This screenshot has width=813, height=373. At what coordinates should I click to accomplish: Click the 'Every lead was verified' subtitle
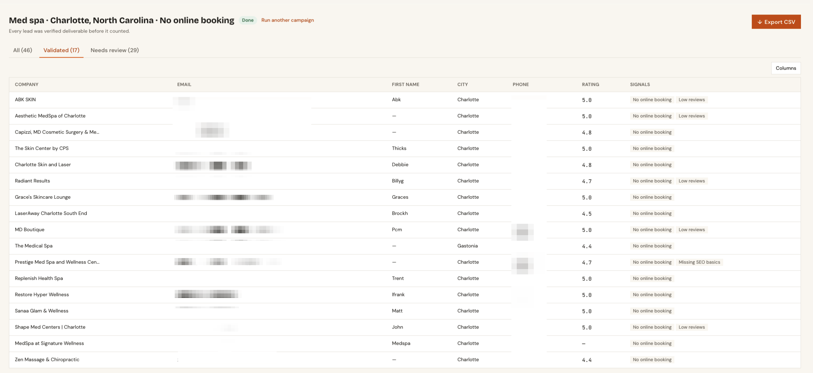click(x=69, y=31)
